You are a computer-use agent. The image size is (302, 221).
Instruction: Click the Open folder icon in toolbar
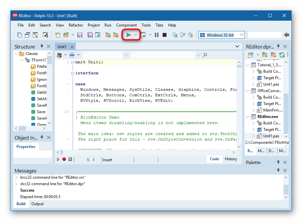pyautogui.click(x=66, y=35)
